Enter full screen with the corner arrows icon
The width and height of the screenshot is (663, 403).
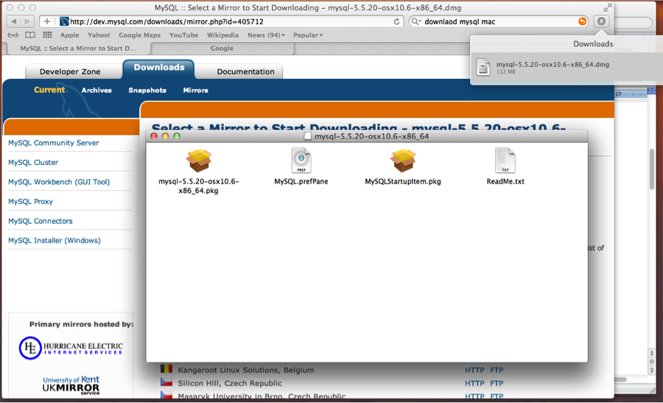607,7
